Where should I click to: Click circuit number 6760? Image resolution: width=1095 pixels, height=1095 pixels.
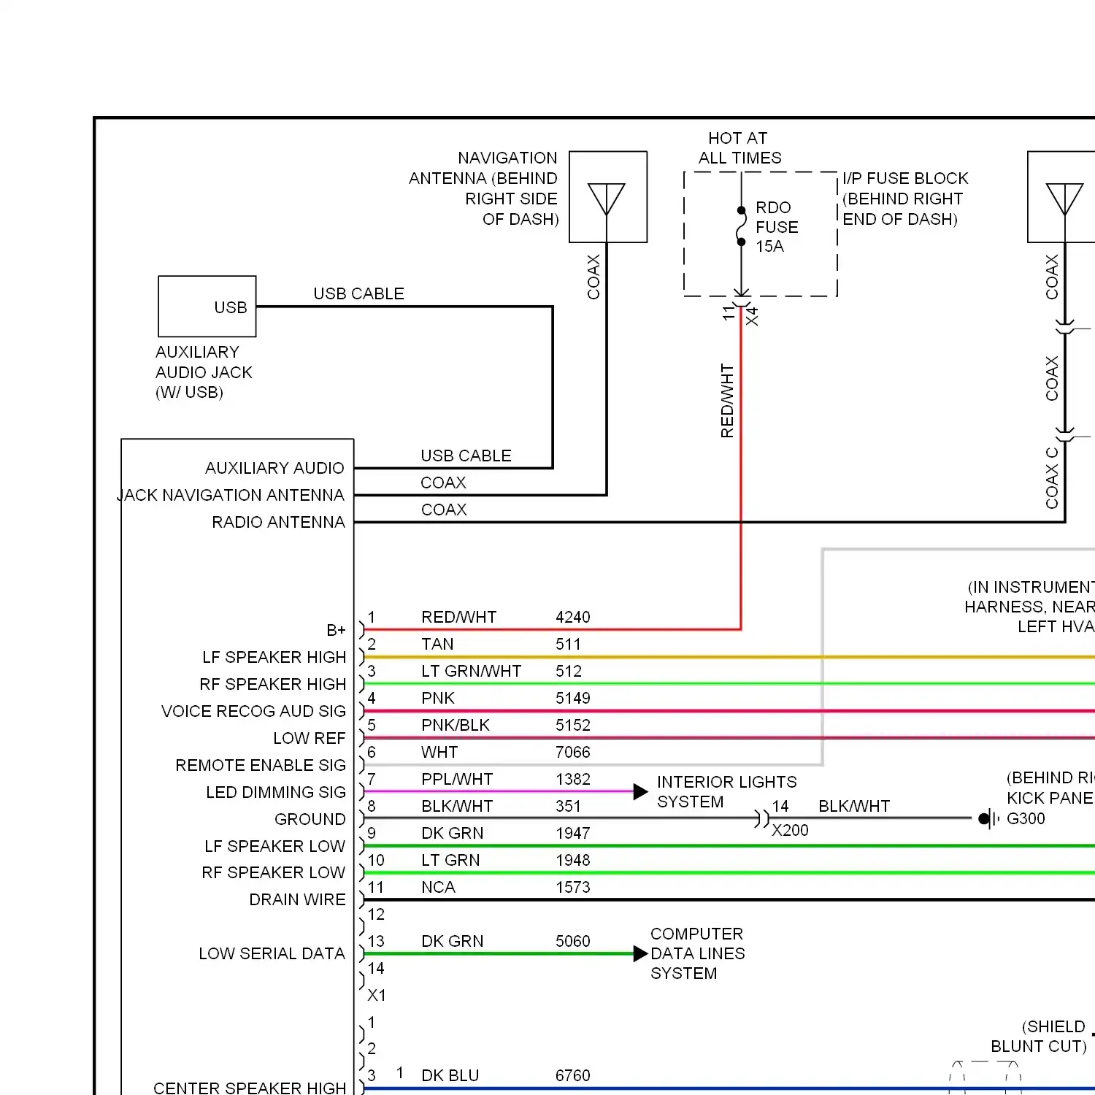572,1075
